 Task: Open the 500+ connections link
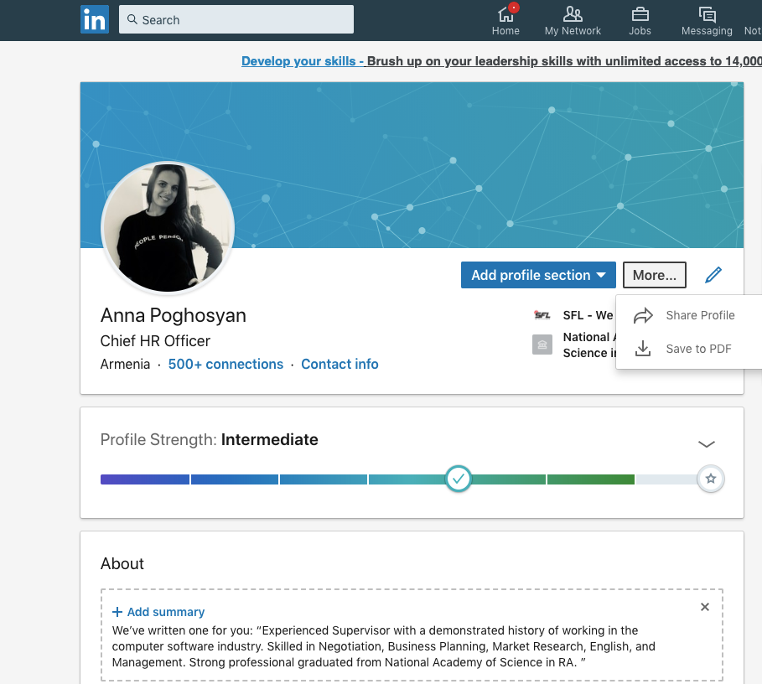click(x=225, y=364)
